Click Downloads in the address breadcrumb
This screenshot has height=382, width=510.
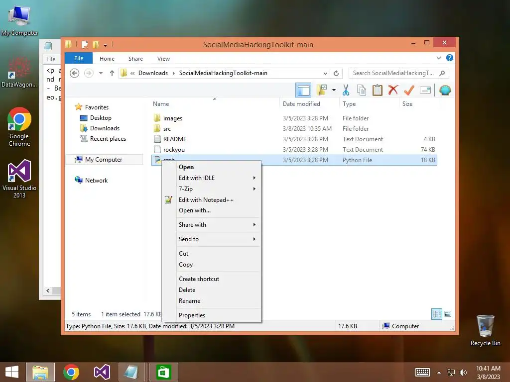[153, 73]
